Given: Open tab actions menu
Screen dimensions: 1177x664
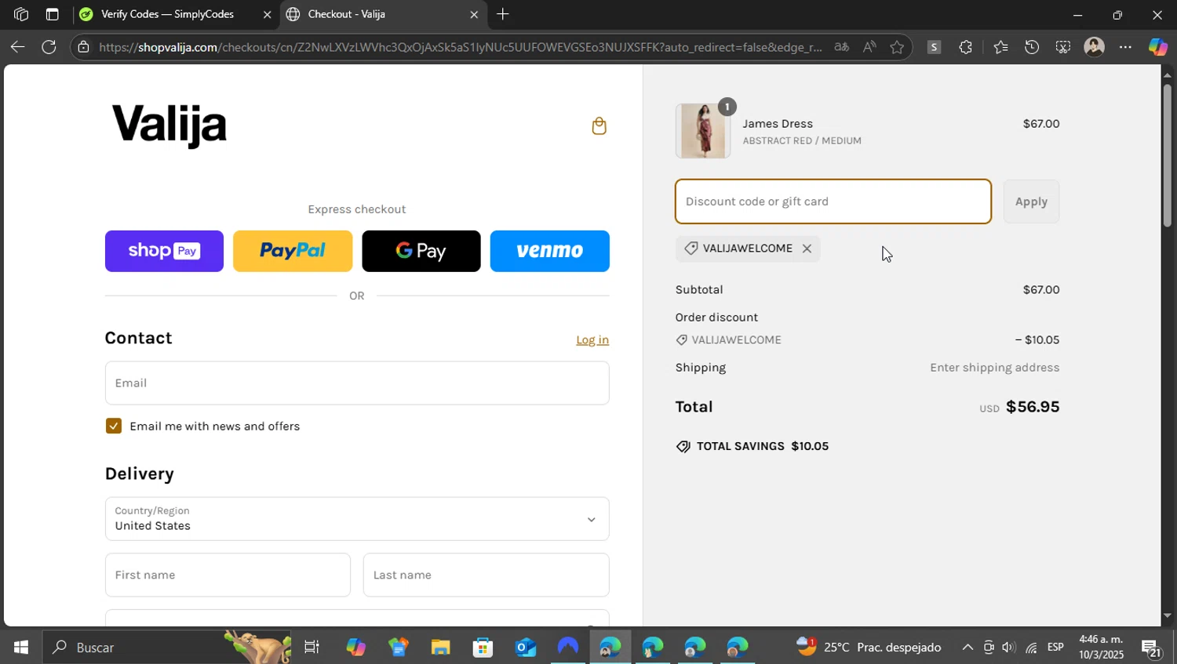Looking at the screenshot, I should coord(52,14).
